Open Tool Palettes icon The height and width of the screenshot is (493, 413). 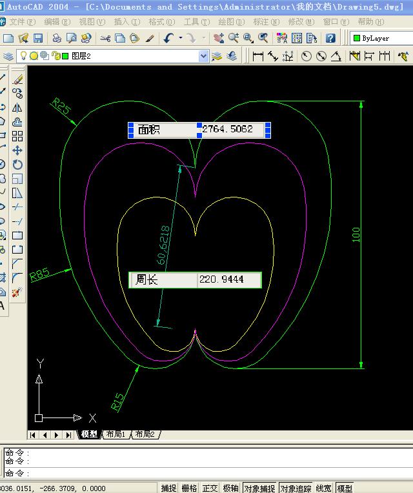click(x=312, y=38)
